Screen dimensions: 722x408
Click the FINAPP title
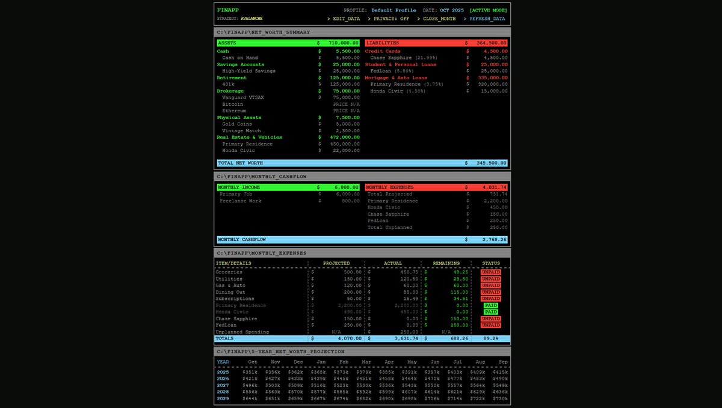point(228,10)
